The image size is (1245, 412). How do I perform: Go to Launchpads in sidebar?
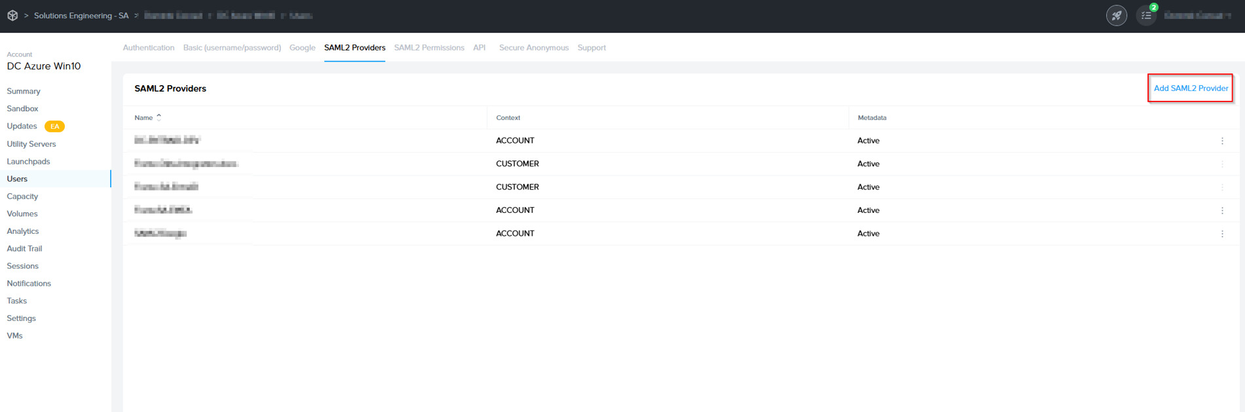point(28,162)
